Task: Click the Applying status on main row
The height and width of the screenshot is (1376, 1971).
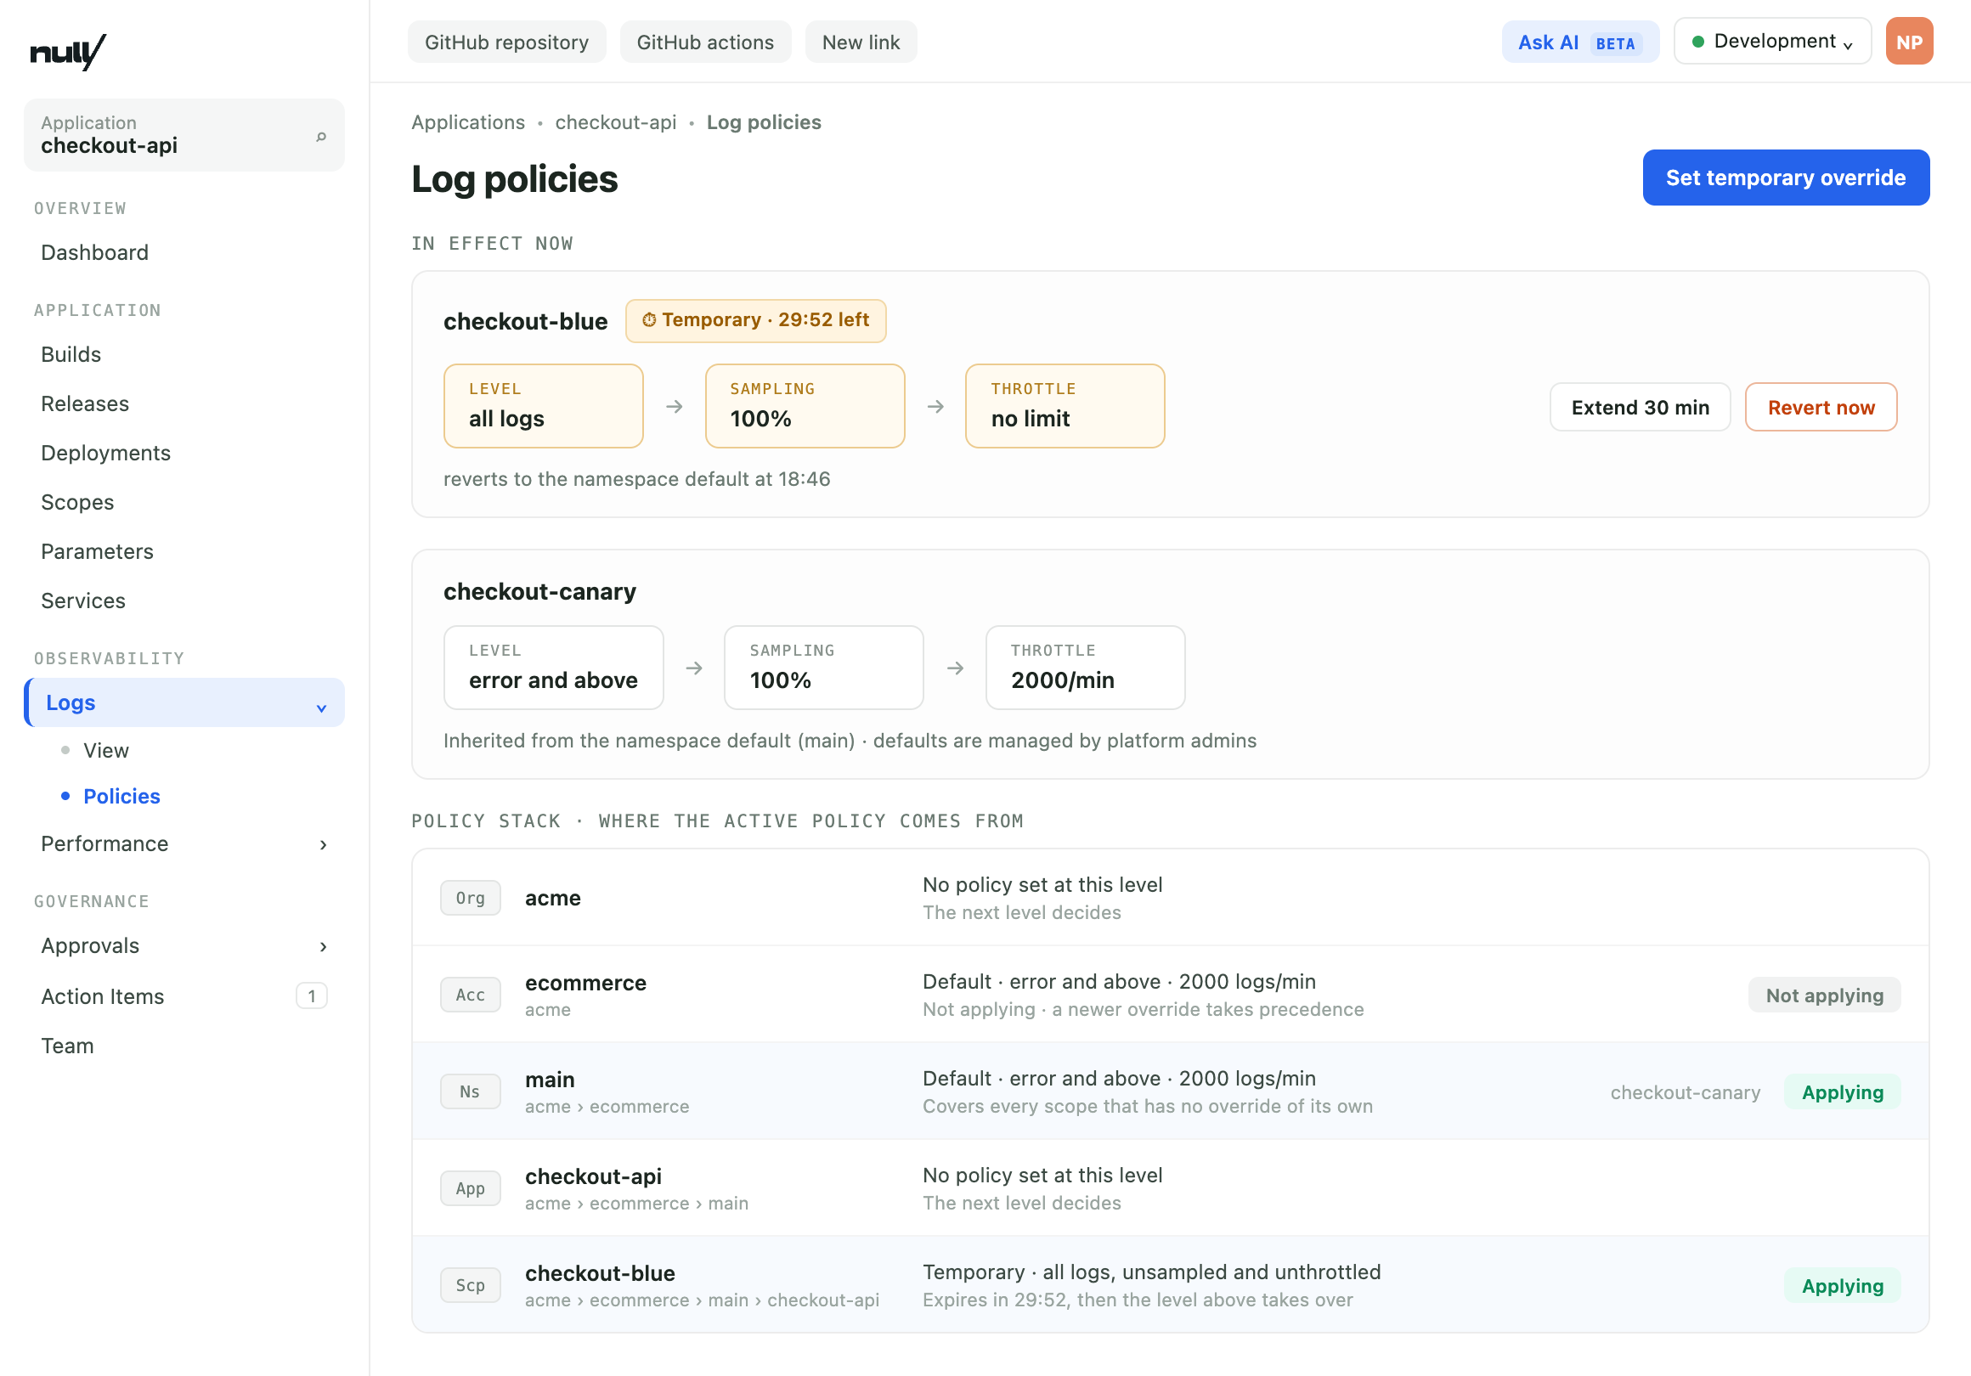Action: [x=1842, y=1093]
